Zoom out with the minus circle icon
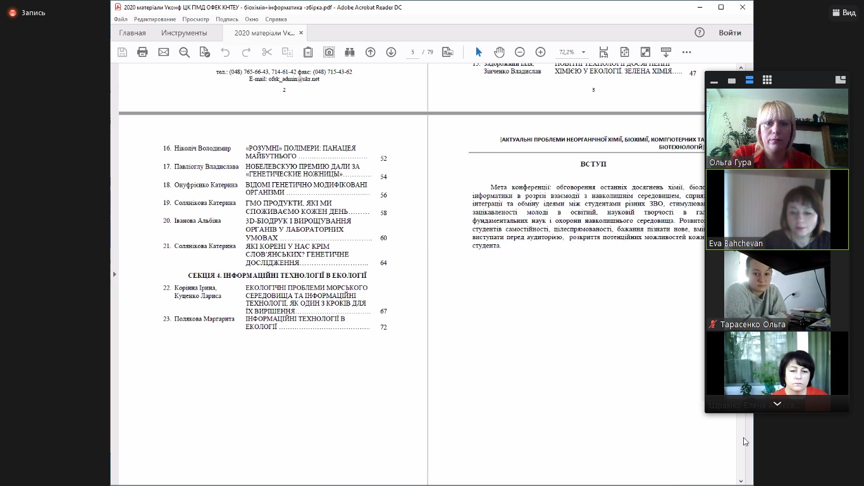 (x=520, y=52)
